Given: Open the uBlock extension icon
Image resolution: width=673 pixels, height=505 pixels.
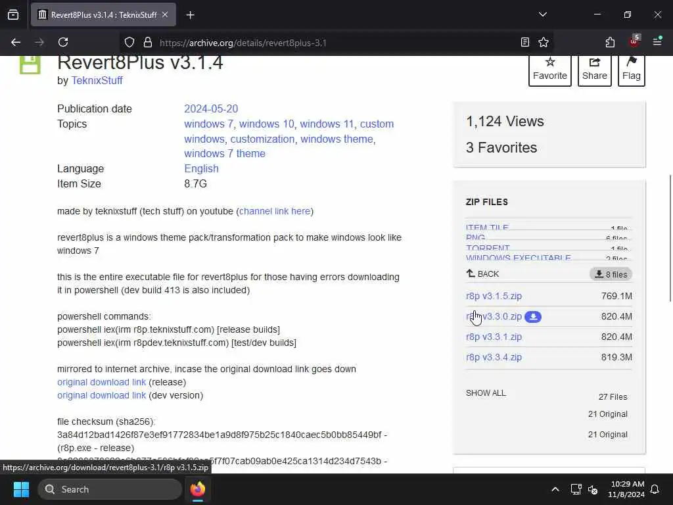Looking at the screenshot, I should click(634, 41).
